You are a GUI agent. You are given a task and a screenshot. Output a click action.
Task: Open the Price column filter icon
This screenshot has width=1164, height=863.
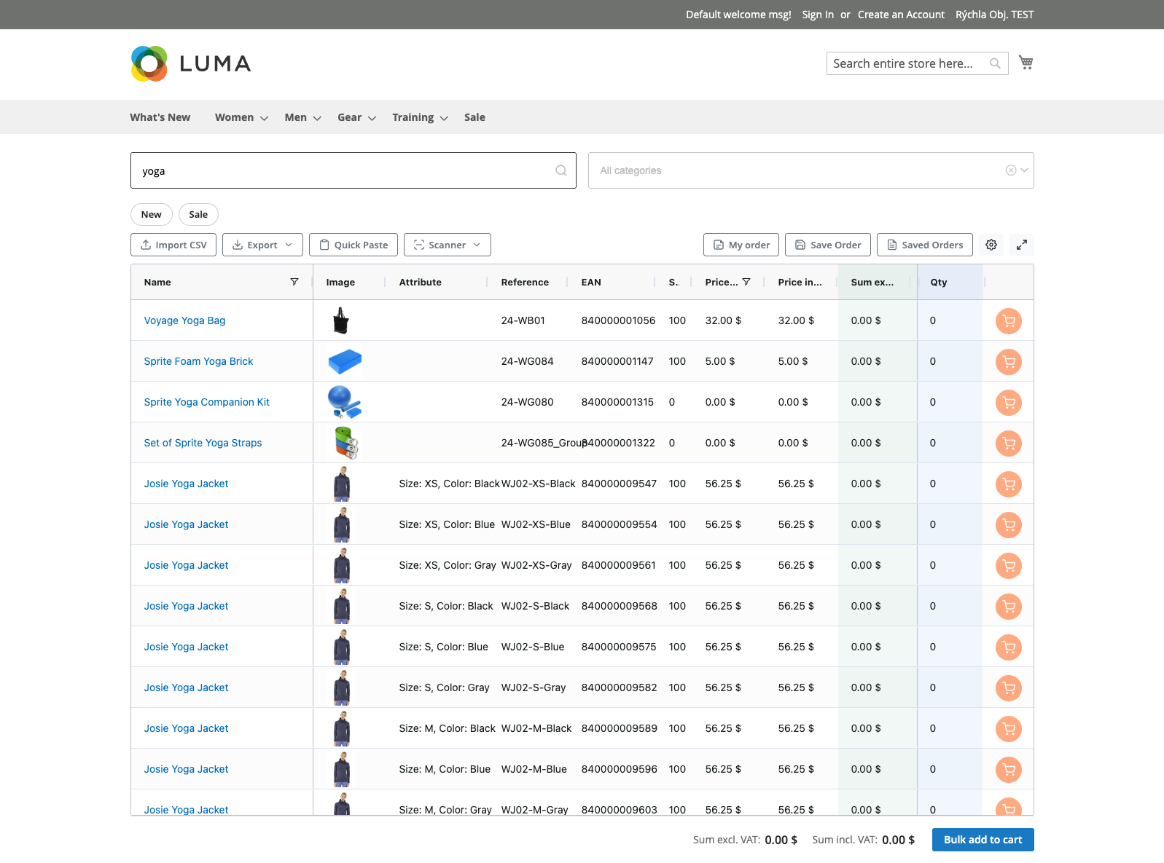click(x=746, y=282)
